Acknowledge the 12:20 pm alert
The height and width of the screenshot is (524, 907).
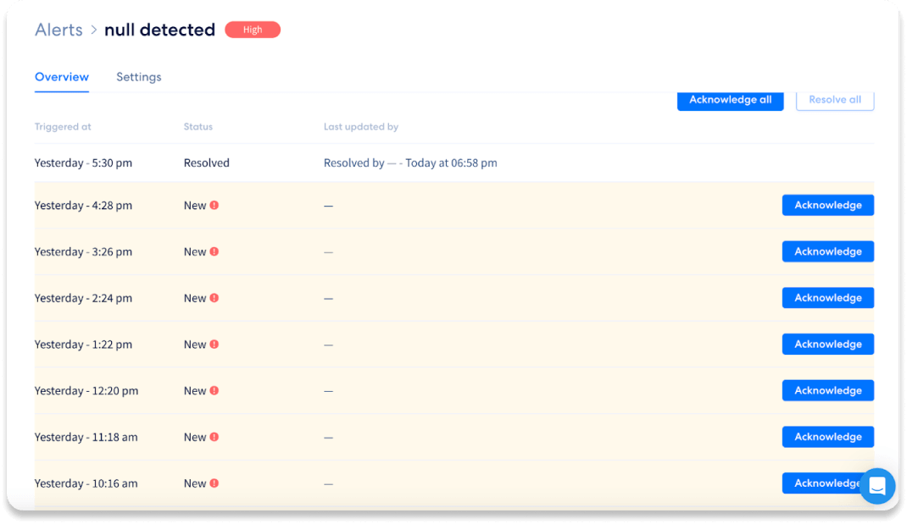click(827, 390)
